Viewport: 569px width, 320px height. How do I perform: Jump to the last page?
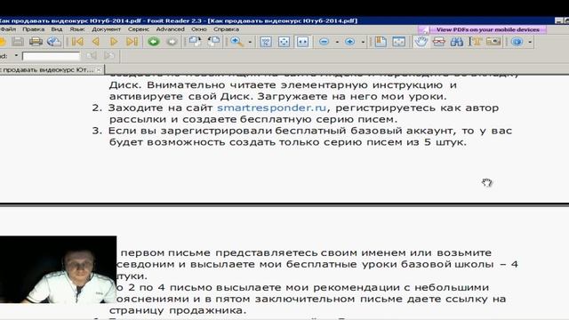pos(132,42)
